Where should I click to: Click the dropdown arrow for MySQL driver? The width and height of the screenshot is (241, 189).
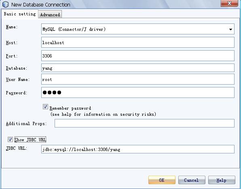[230, 29]
